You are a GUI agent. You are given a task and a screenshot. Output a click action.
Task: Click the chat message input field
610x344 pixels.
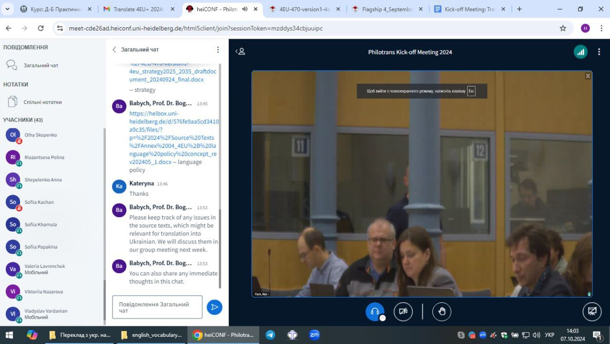tap(157, 307)
